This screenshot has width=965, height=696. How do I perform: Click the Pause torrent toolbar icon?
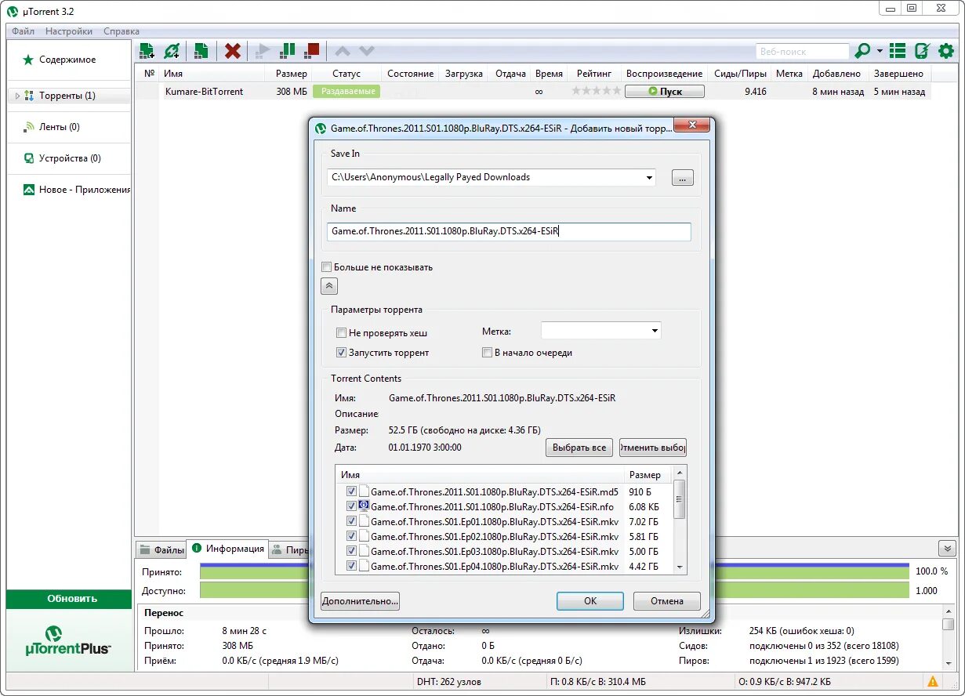pos(288,51)
